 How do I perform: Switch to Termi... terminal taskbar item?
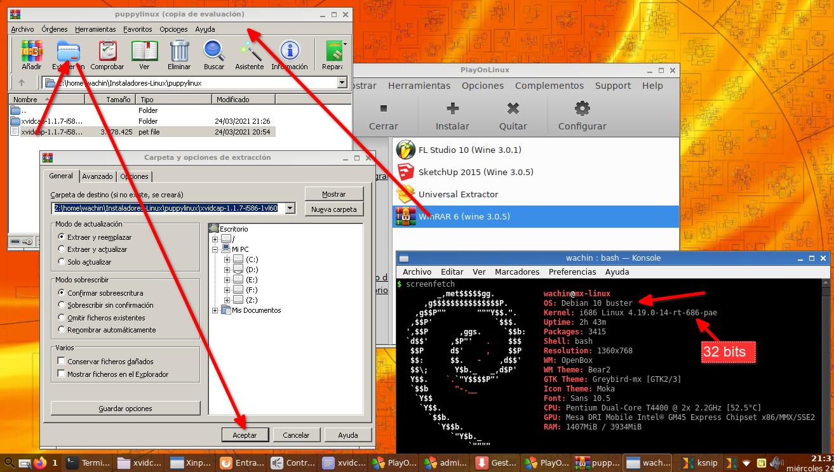click(88, 463)
